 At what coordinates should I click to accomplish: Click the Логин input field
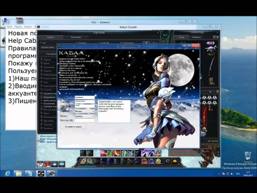coord(85,97)
